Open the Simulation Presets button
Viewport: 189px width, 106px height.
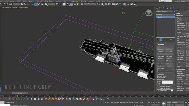(x=165, y=54)
